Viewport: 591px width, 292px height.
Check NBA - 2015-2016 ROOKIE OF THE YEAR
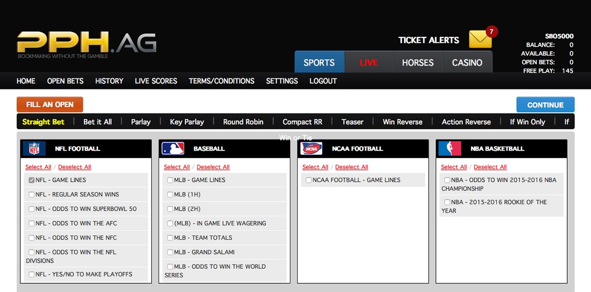[x=447, y=202]
